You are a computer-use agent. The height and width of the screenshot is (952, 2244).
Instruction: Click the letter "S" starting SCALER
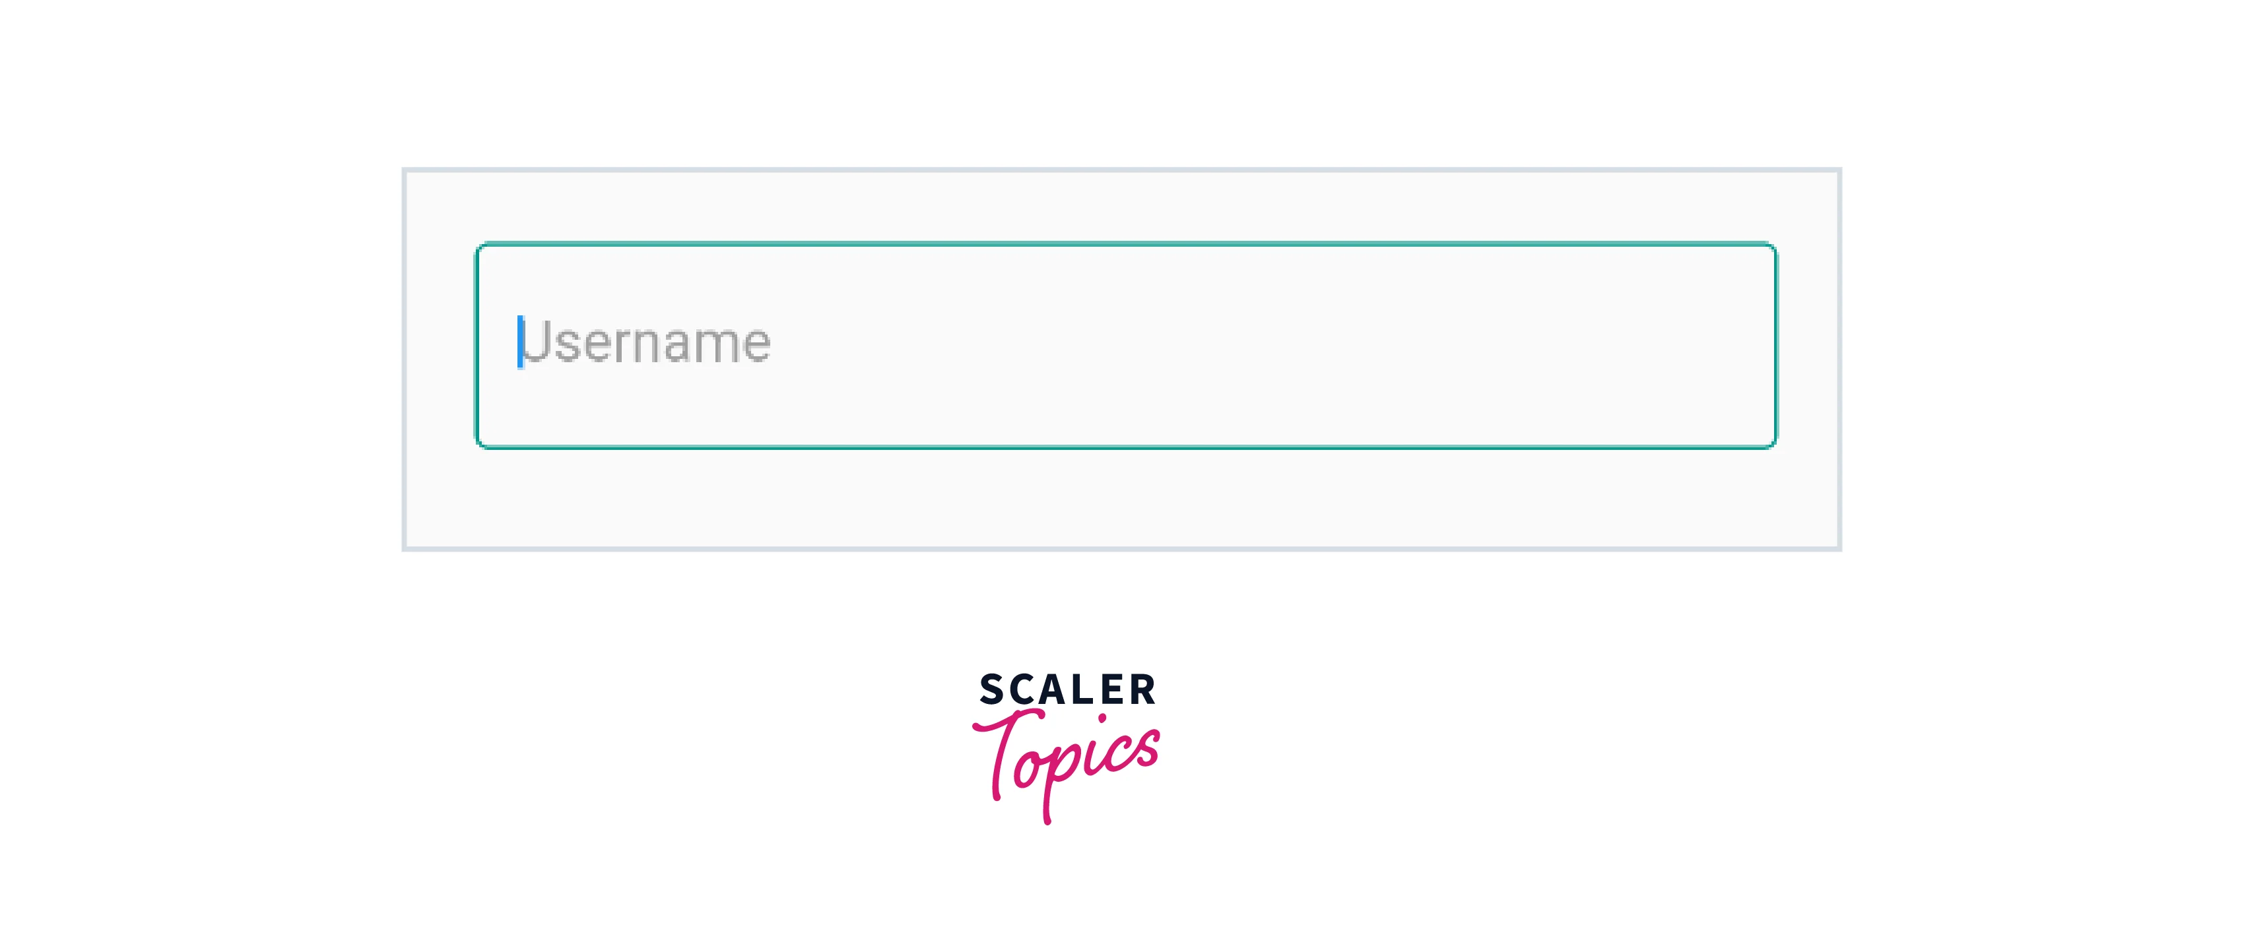tap(992, 690)
